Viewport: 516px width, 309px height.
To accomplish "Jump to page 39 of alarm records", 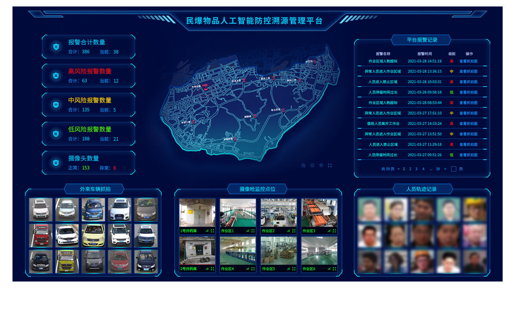I will (x=438, y=169).
